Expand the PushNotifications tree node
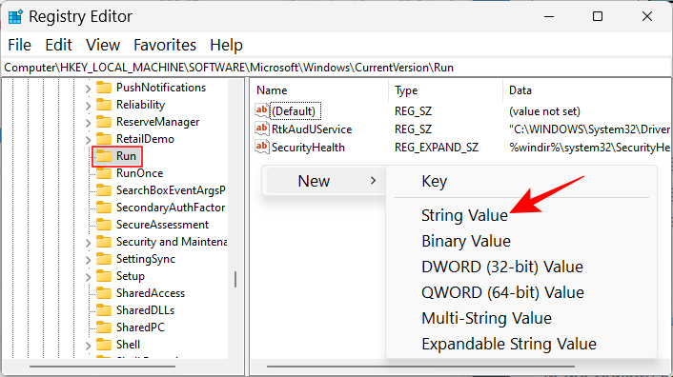Viewport: 673px width, 377px height. (88, 89)
